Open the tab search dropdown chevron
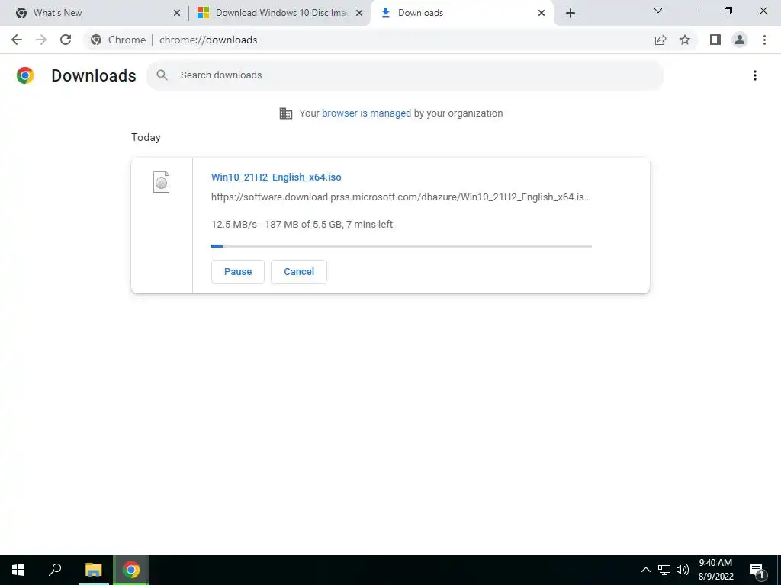The image size is (781, 585). pyautogui.click(x=658, y=11)
